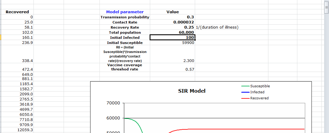Click the 70000 axis label on chart
The height and width of the screenshot is (133, 329).
(113, 103)
